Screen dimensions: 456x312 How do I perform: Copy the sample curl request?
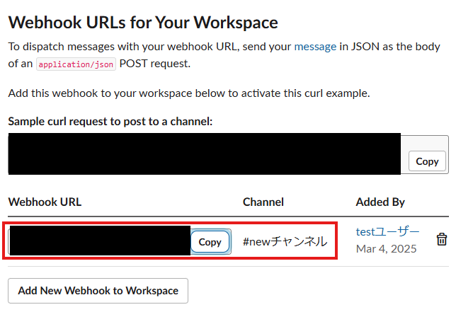click(x=427, y=161)
